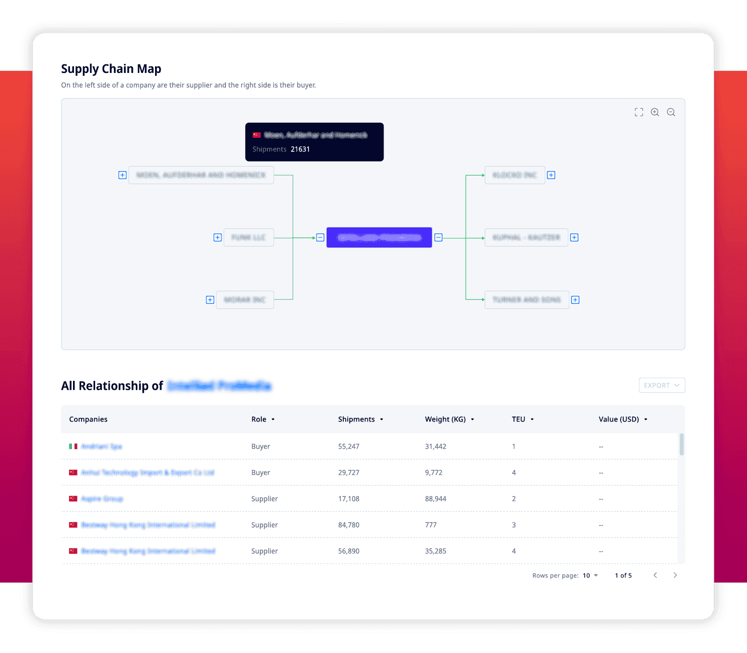Click the Italy flag in the 55,247 row

coord(73,446)
